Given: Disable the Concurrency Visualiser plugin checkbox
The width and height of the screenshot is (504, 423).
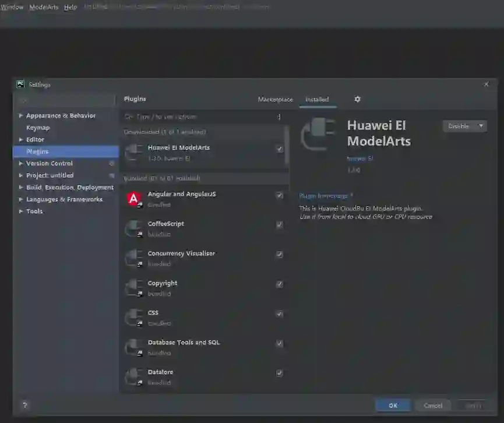Looking at the screenshot, I should coord(280,255).
